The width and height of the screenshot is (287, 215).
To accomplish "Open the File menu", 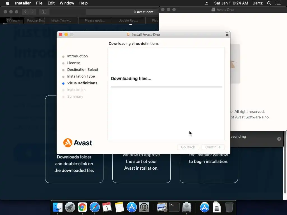I will tap(39, 3).
